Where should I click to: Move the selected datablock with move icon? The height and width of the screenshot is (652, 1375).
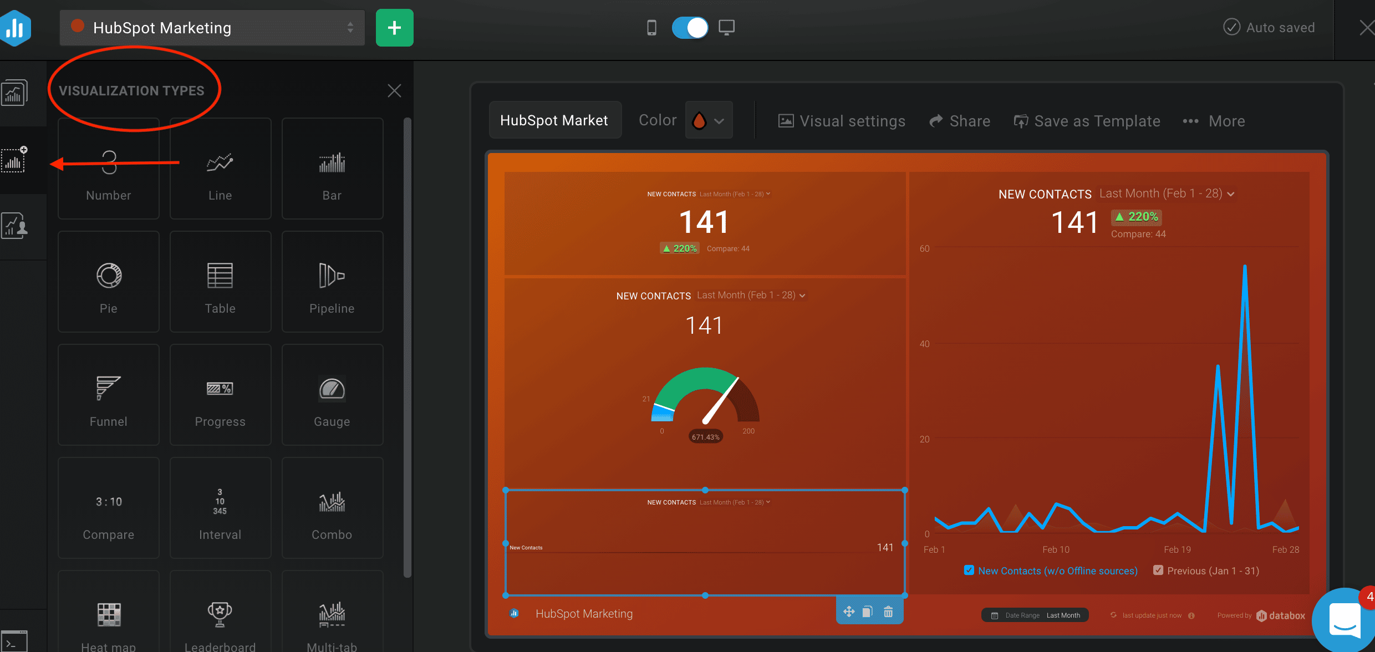coord(849,612)
